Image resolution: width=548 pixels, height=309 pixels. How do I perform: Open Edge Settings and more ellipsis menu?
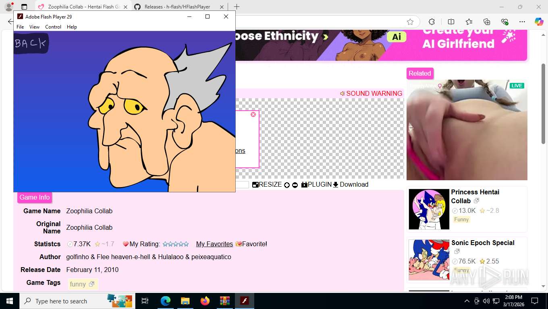pyautogui.click(x=522, y=22)
